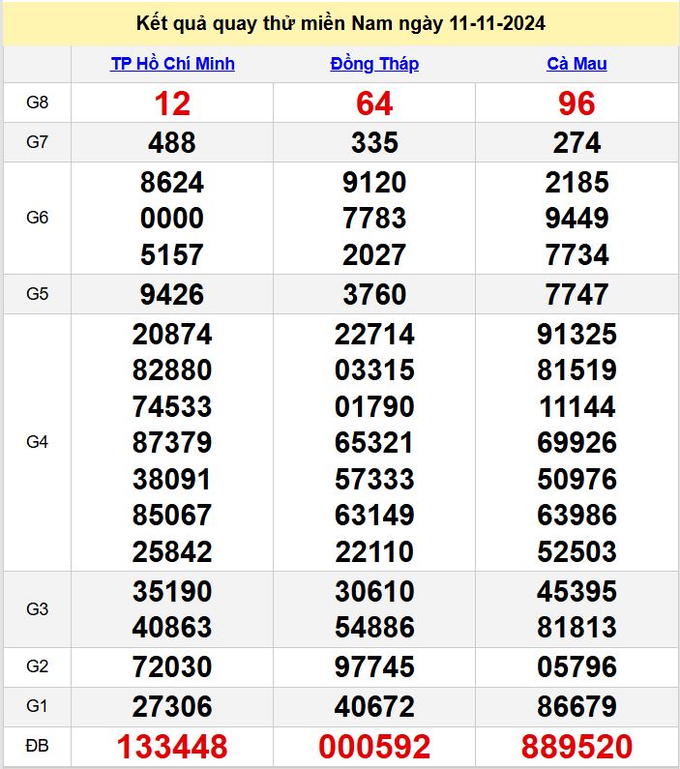Viewport: 680px width, 769px height.
Task: Select G4 number 01790
Action: 374,407
